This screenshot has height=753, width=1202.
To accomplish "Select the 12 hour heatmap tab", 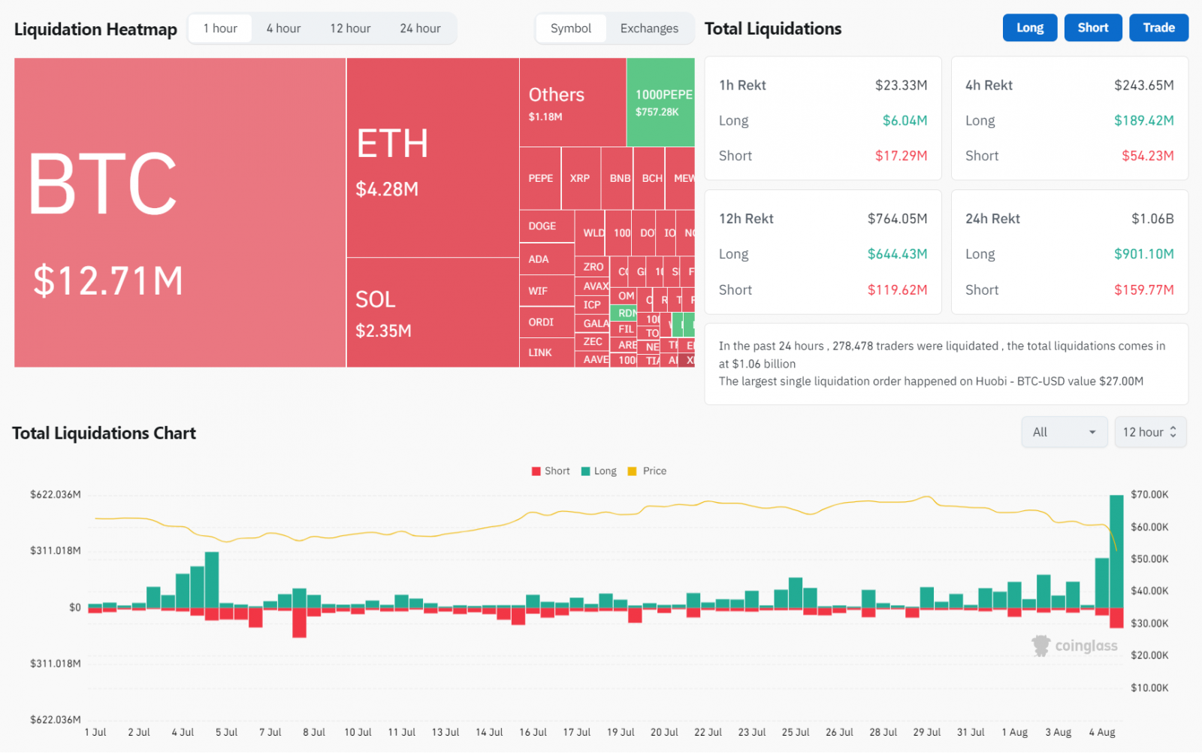I will (x=350, y=29).
